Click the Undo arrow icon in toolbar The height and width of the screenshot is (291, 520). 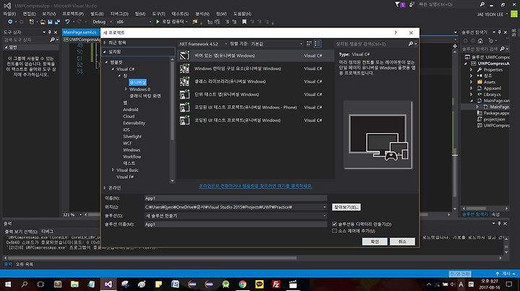click(x=67, y=22)
